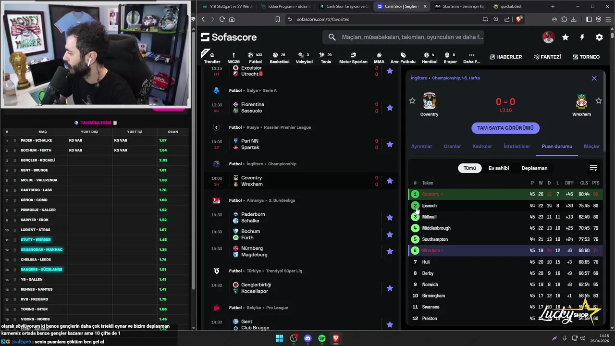Unfavorite the Pari NN vs Spartak star
Image resolution: width=615 pixels, height=346 pixels.
tap(390, 144)
